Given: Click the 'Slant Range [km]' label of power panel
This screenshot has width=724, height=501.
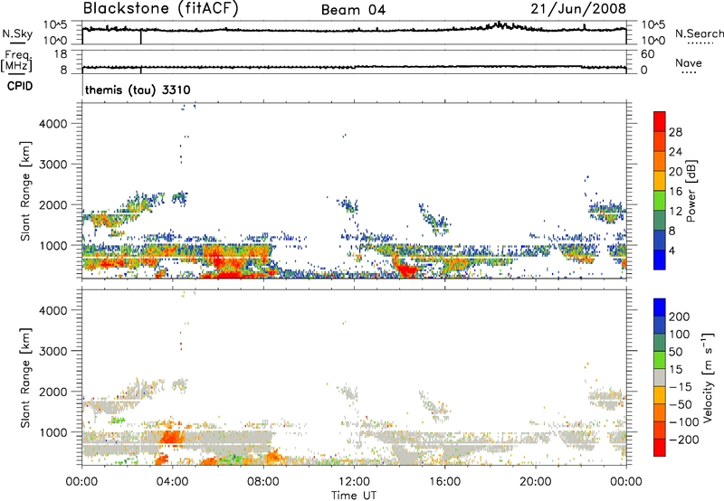Looking at the screenshot, I should (x=25, y=191).
